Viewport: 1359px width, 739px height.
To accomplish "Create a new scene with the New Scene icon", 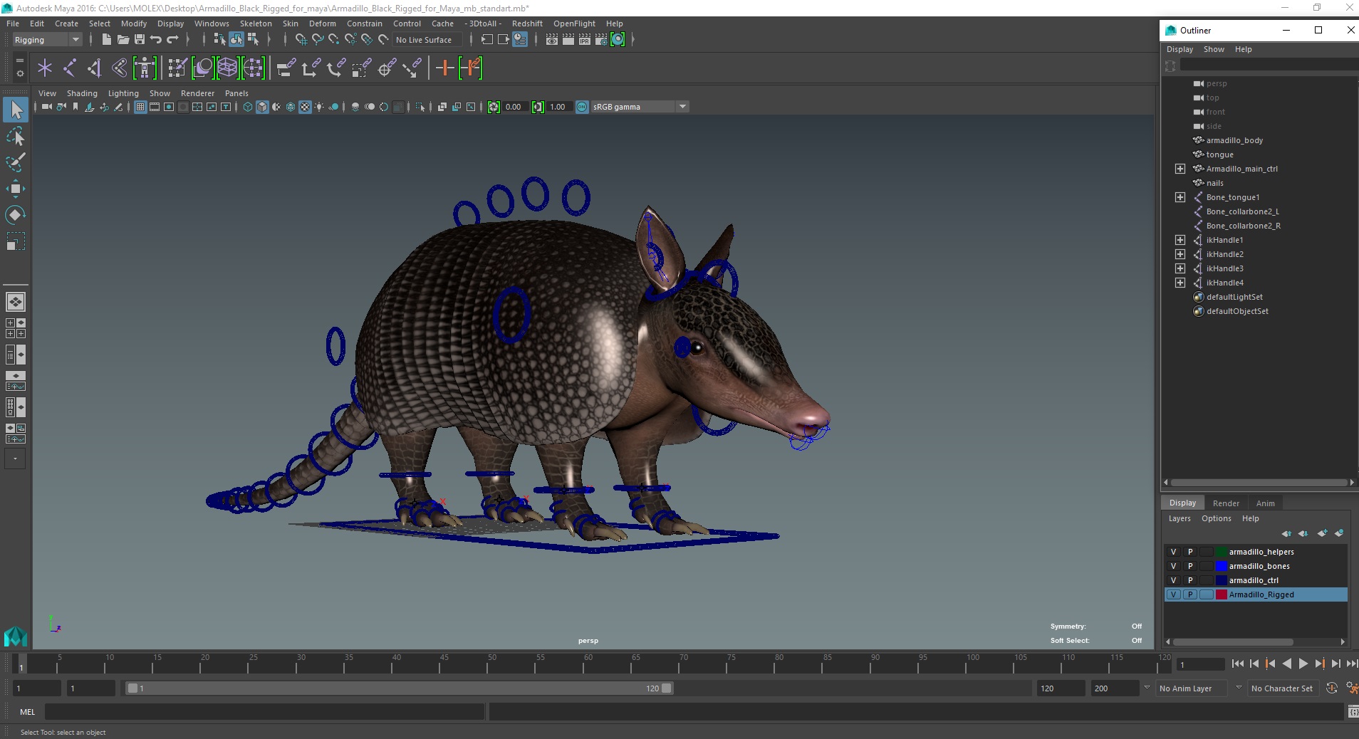I will point(106,40).
